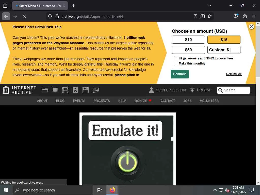
Task: Choose the $10 donation amount
Action: point(188,40)
